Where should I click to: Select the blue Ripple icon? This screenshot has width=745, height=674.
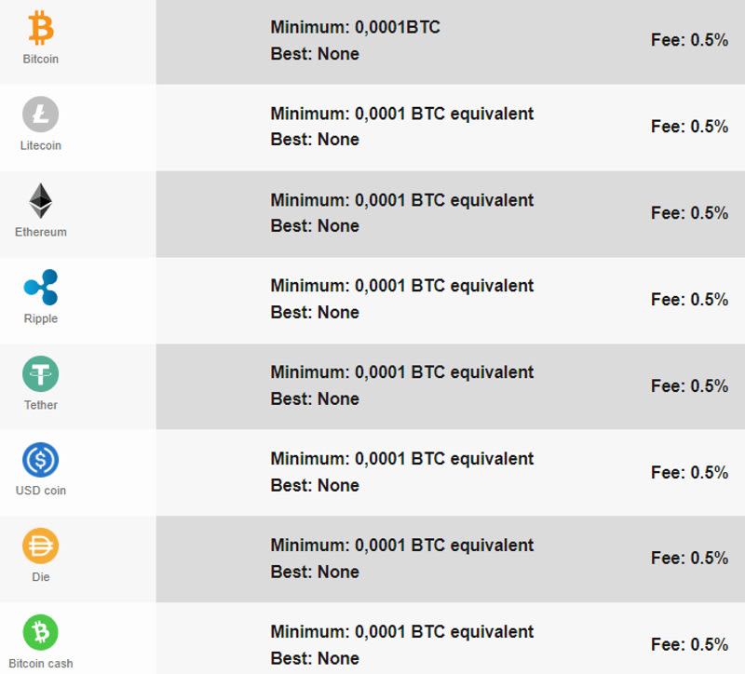(41, 287)
